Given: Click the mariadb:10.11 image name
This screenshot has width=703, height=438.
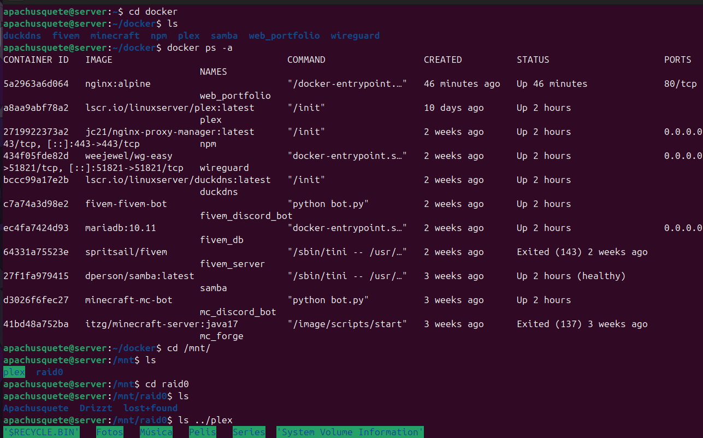Looking at the screenshot, I should pos(120,228).
